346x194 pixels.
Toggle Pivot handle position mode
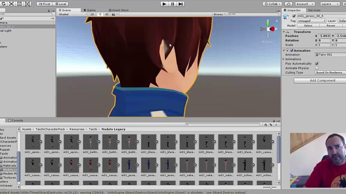coord(45,4)
